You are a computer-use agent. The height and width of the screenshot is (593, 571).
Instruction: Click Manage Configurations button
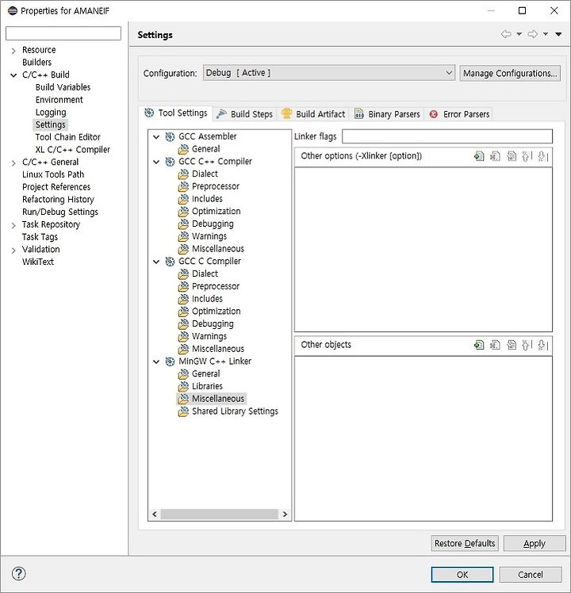[x=510, y=73]
